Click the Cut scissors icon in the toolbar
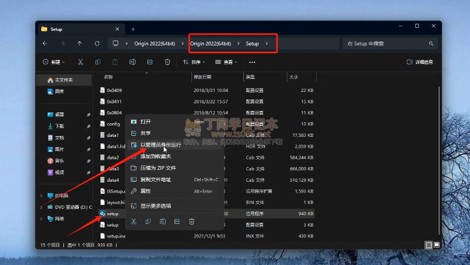Viewport: 470px width, 265px height. click(80, 62)
